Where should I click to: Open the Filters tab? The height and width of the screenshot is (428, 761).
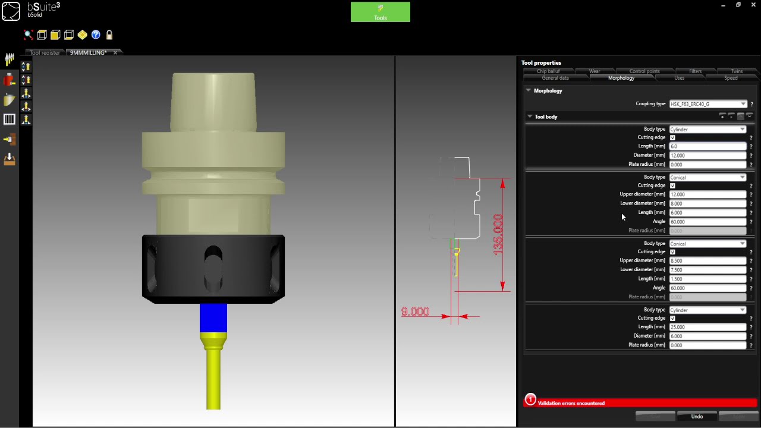pyautogui.click(x=695, y=71)
